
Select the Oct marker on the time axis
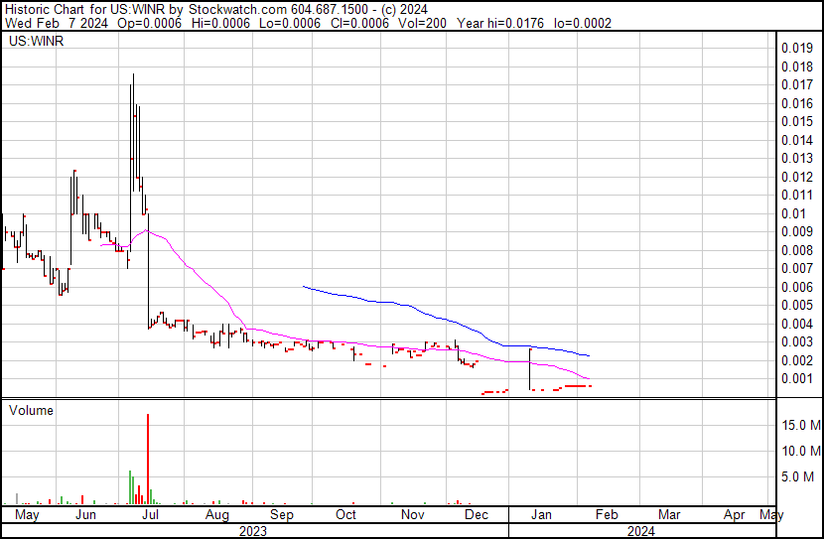(345, 515)
